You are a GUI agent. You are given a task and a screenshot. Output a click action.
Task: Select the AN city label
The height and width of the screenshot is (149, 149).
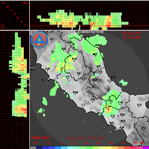[x=97, y=45]
